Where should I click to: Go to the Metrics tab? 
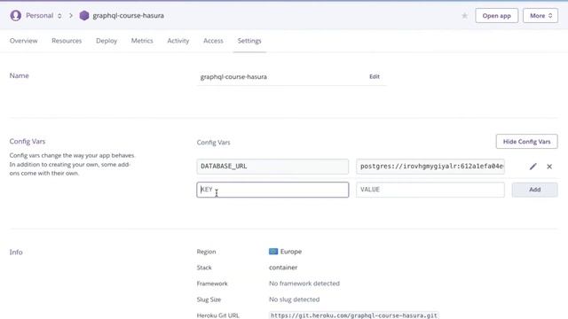pos(142,41)
